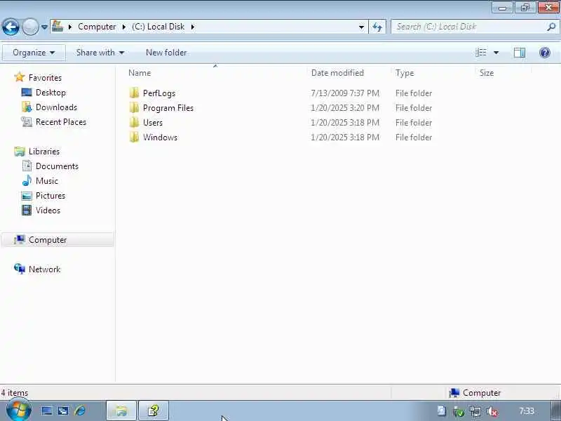Open the Windows Start menu orb

19,410
